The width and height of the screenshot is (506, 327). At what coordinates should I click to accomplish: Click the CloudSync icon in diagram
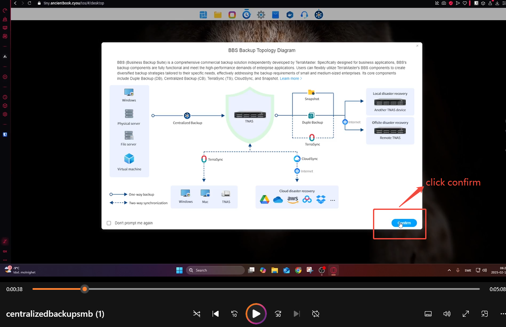[297, 159]
